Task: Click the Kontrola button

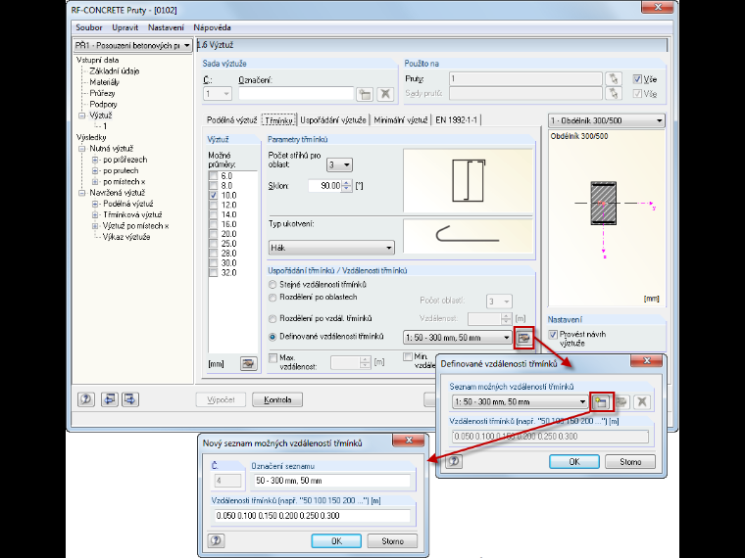Action: (x=277, y=399)
